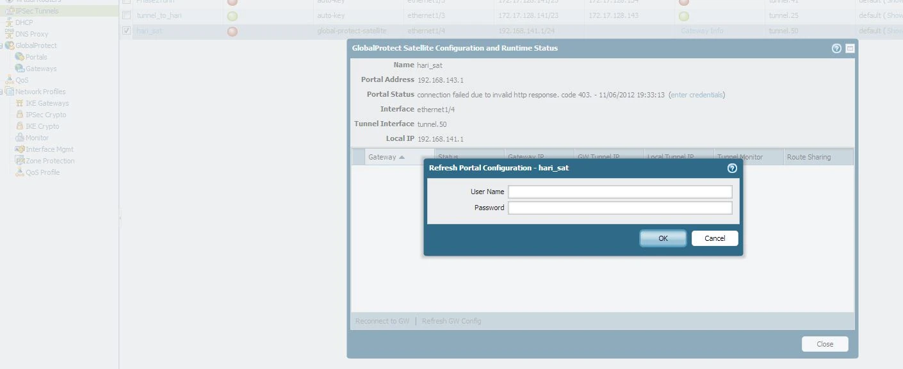Viewport: 903px width, 369px height.
Task: Uncheck the hari_sat row checkbox
Action: [x=126, y=30]
